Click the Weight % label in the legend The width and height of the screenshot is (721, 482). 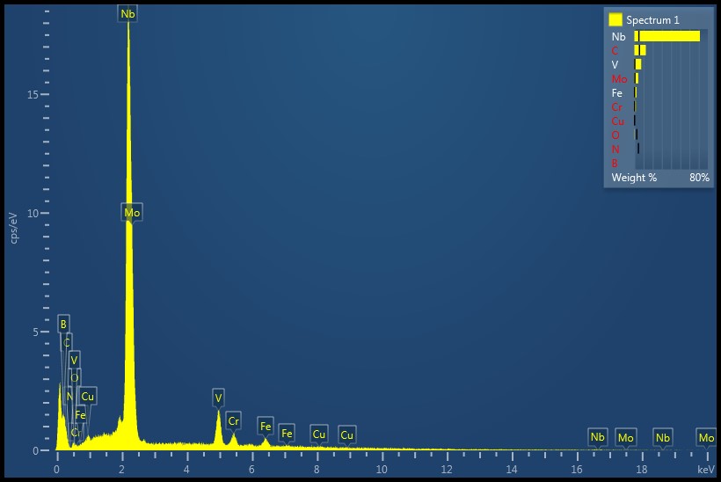[634, 178]
